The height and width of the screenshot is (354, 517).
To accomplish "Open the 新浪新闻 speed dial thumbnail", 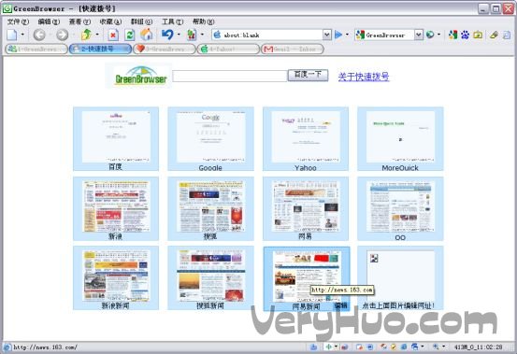I will pyautogui.click(x=116, y=276).
